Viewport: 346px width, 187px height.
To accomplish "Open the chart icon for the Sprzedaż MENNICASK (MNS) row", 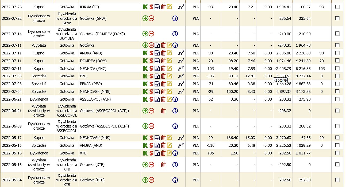I will click(181, 91).
